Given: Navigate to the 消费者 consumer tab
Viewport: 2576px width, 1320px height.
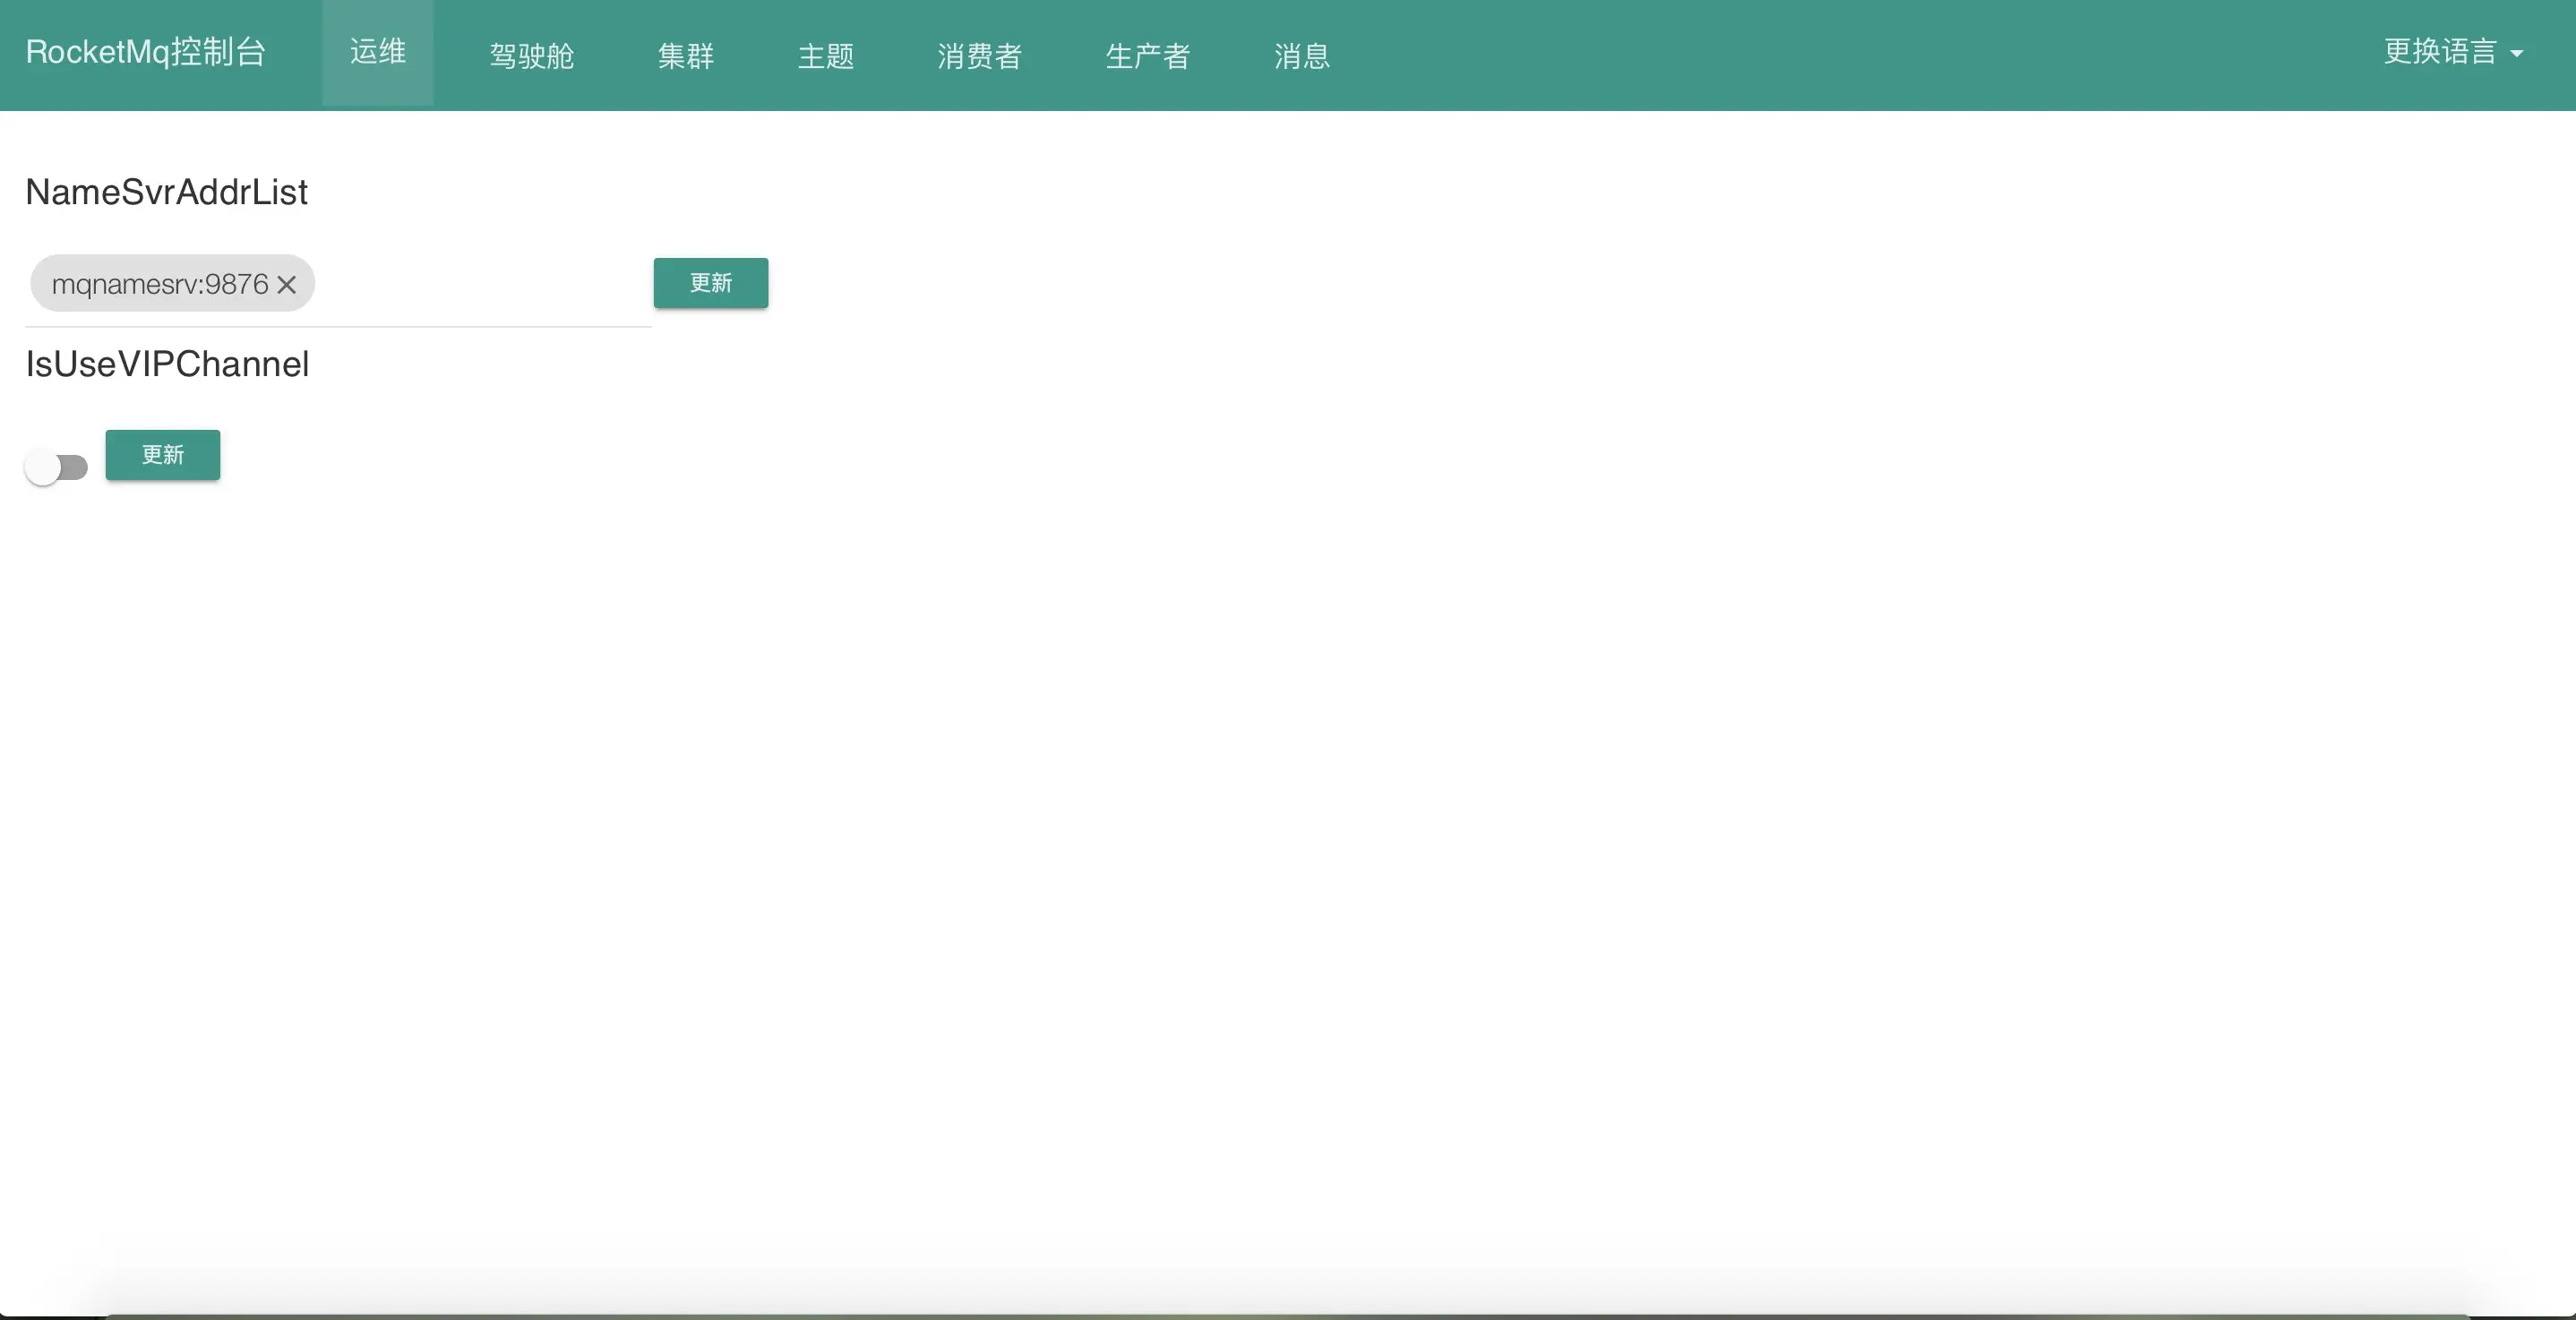Looking at the screenshot, I should [979, 56].
